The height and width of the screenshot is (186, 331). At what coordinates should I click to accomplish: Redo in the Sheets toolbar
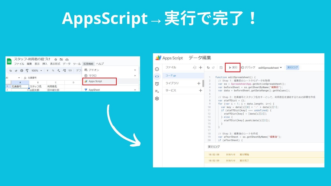16,70
